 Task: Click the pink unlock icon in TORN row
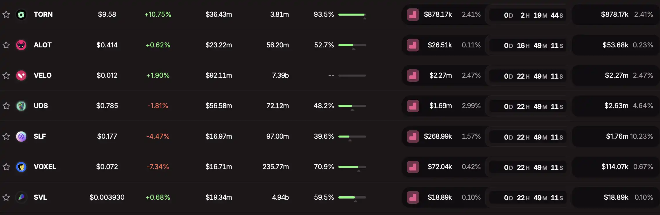tap(413, 15)
